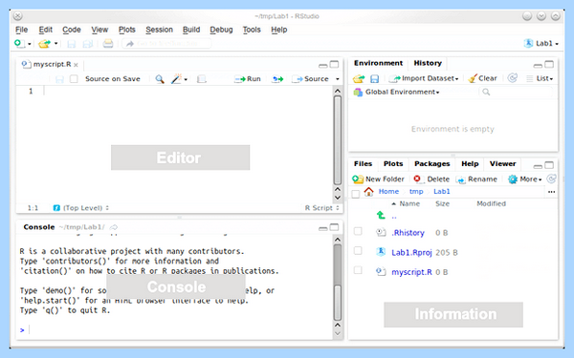The width and height of the screenshot is (574, 358).
Task: Toggle the Source on Save checkbox
Action: [74, 79]
